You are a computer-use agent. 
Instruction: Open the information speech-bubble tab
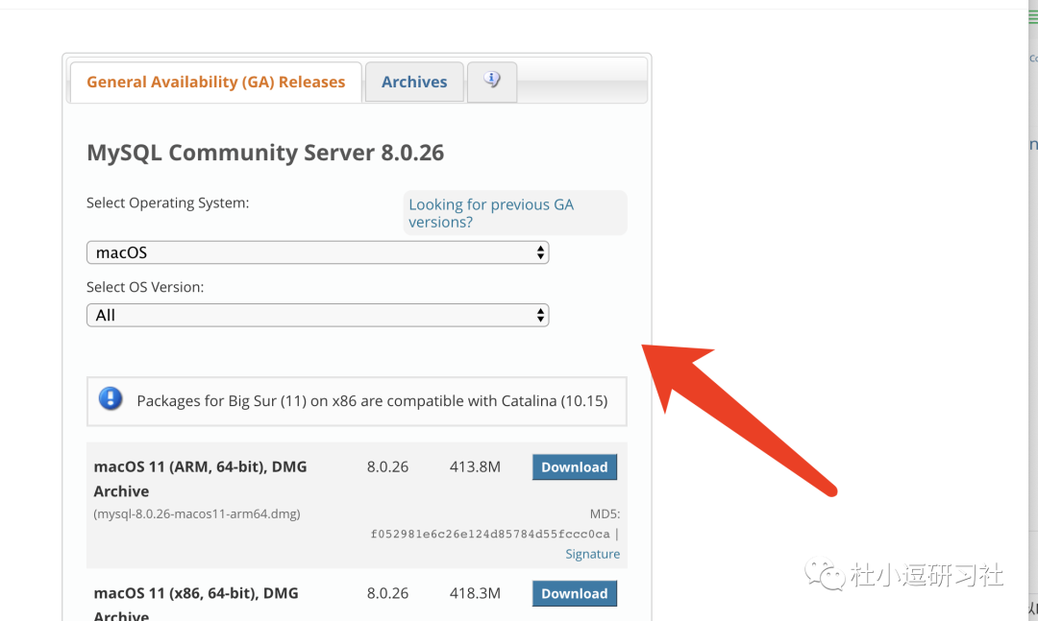point(492,82)
